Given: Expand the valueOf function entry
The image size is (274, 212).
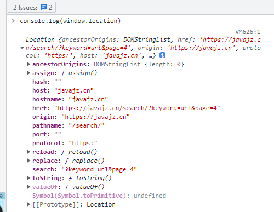Looking at the screenshot, I should [28, 187].
